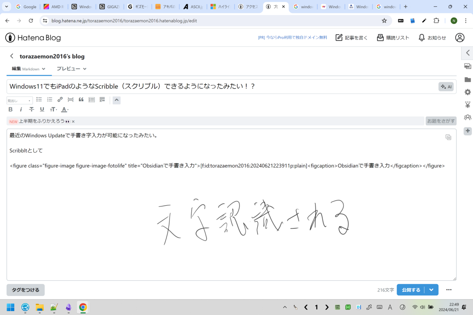Open the folder icon in the right sidebar
This screenshot has height=315, width=473.
pos(467,80)
